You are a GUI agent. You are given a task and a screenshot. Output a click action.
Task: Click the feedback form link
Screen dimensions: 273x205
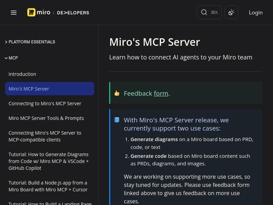click(161, 93)
